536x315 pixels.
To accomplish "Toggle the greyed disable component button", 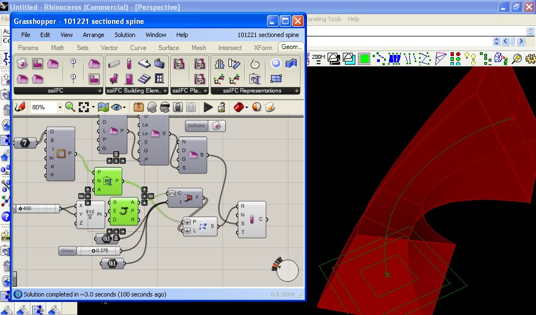I will pos(191,107).
